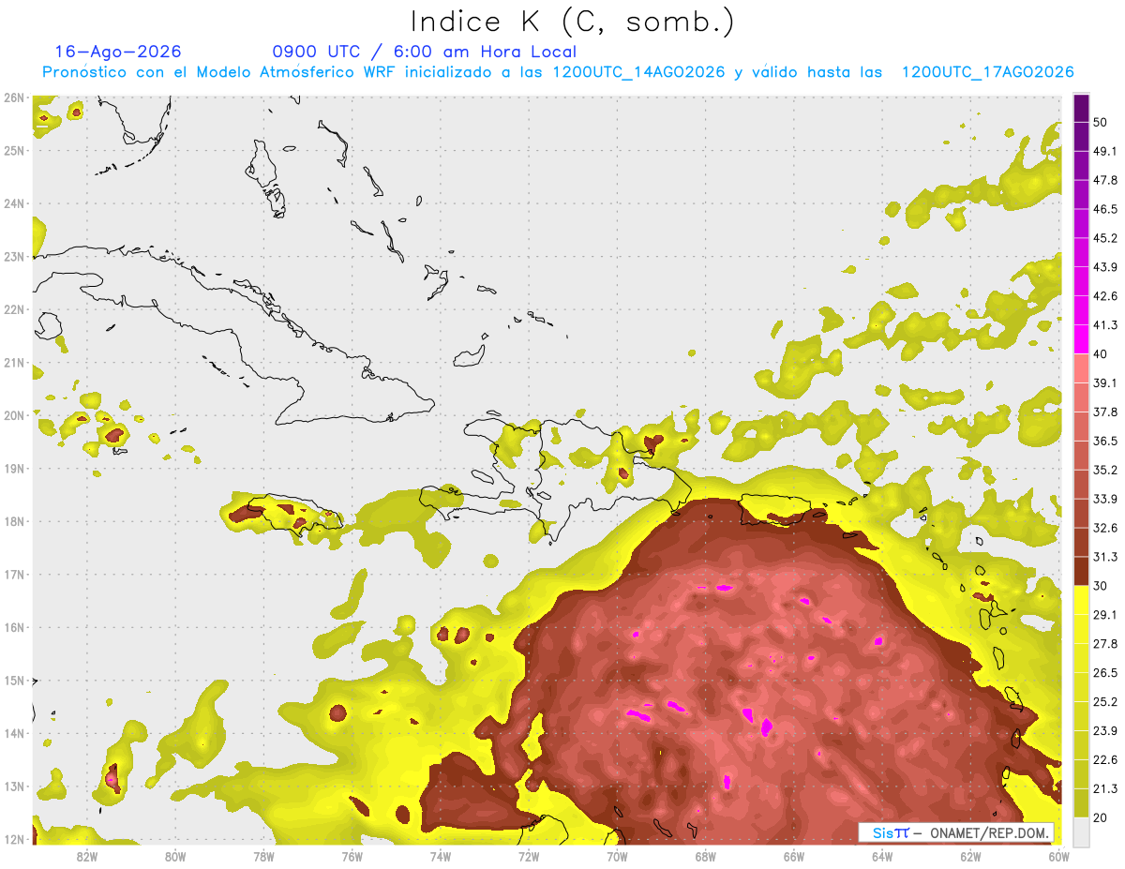Click the '46.5' color scale value

[x=1104, y=210]
